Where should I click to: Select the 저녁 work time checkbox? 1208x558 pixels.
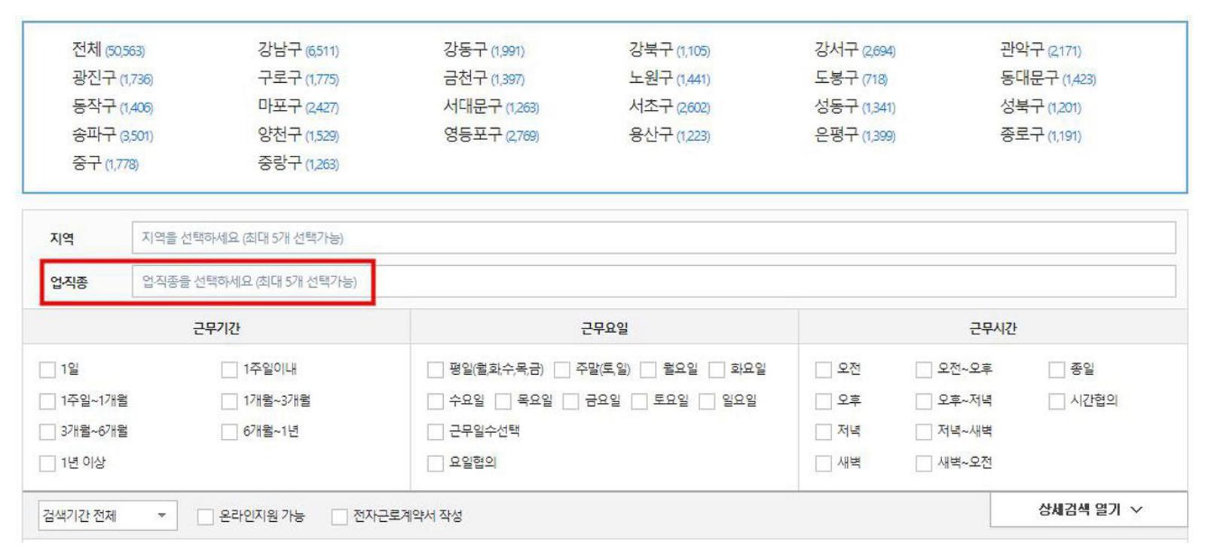(x=824, y=432)
